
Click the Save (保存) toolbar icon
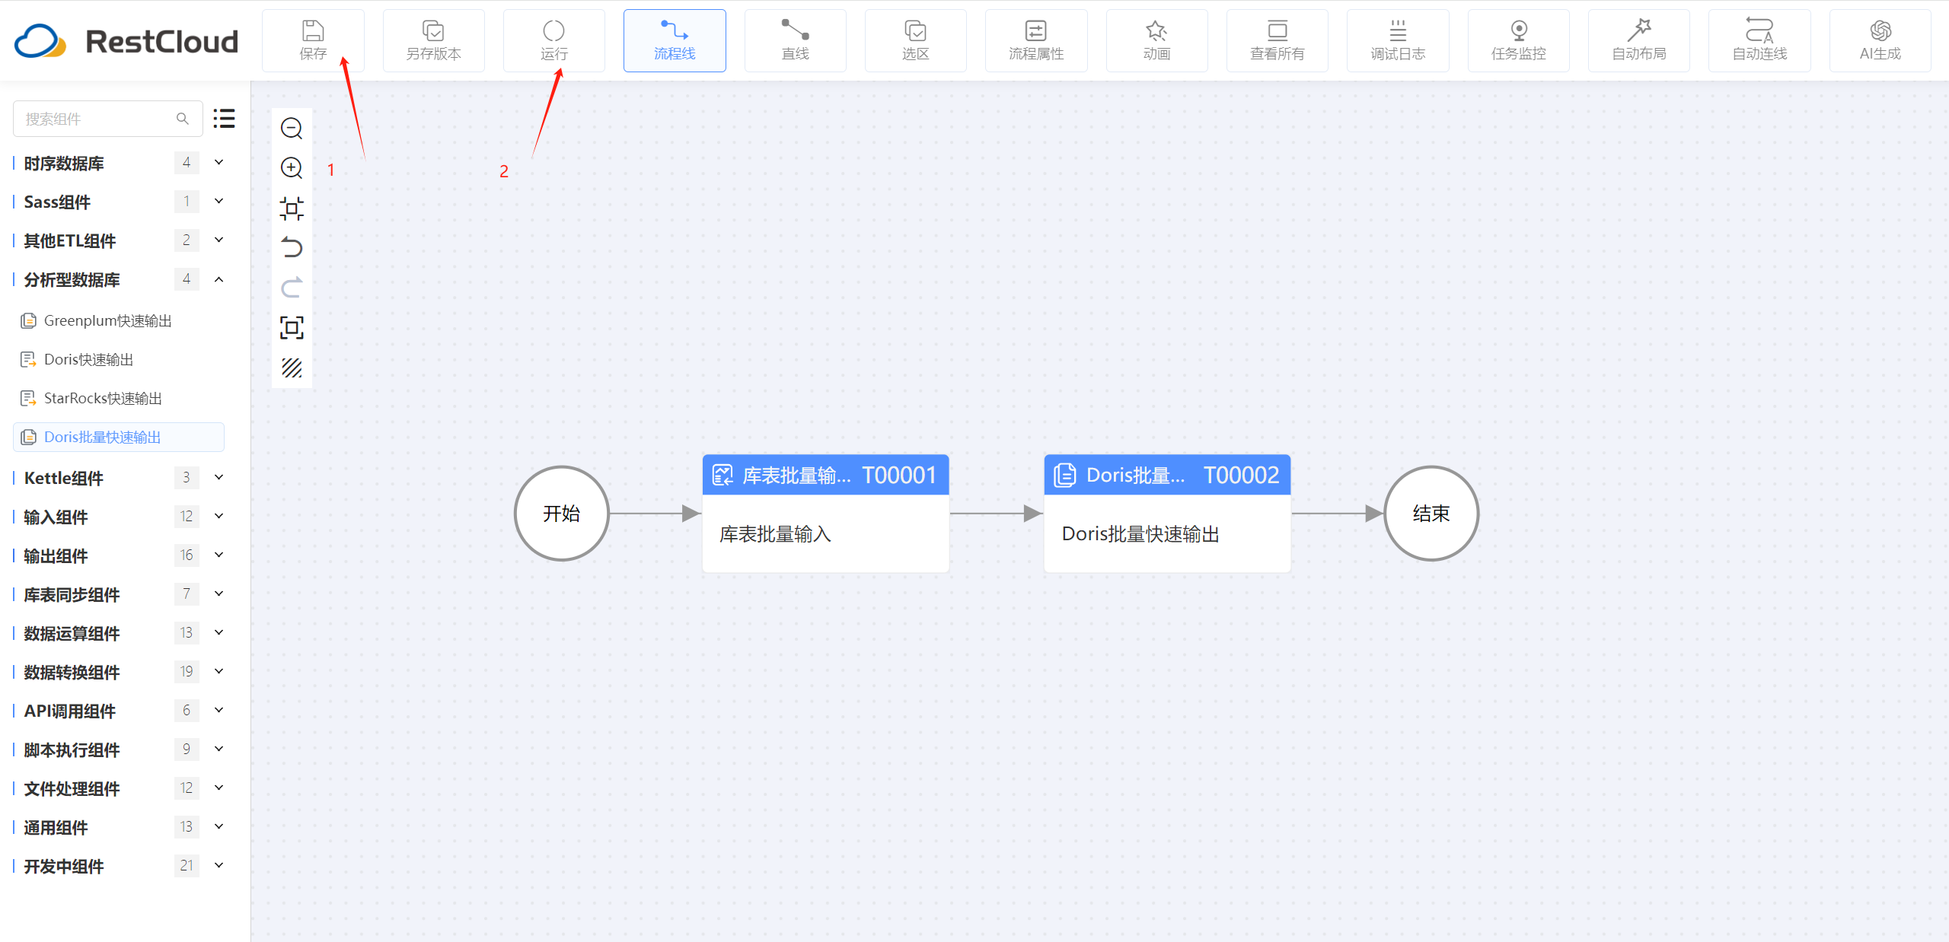(313, 40)
